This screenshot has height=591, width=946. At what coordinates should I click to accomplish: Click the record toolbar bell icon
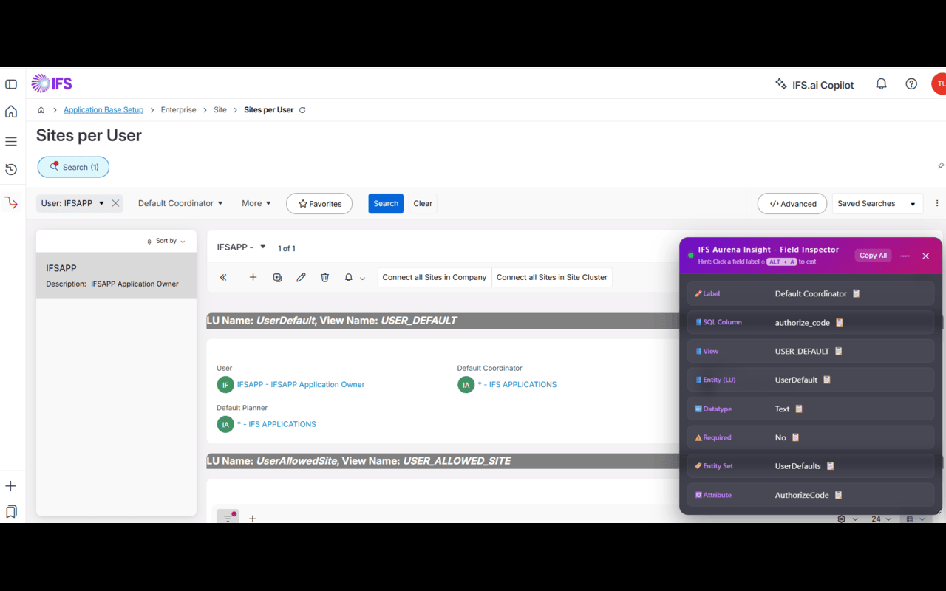click(x=349, y=278)
